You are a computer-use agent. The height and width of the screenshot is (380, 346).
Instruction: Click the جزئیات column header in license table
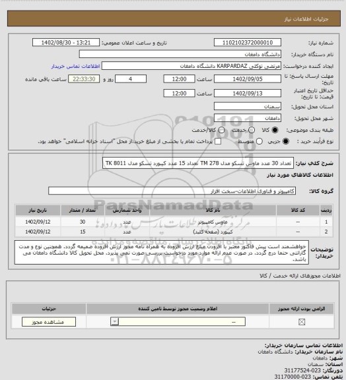coord(49,309)
